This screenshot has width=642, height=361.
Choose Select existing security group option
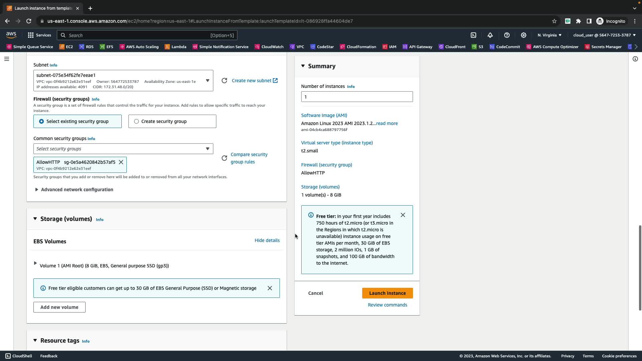pos(78,121)
